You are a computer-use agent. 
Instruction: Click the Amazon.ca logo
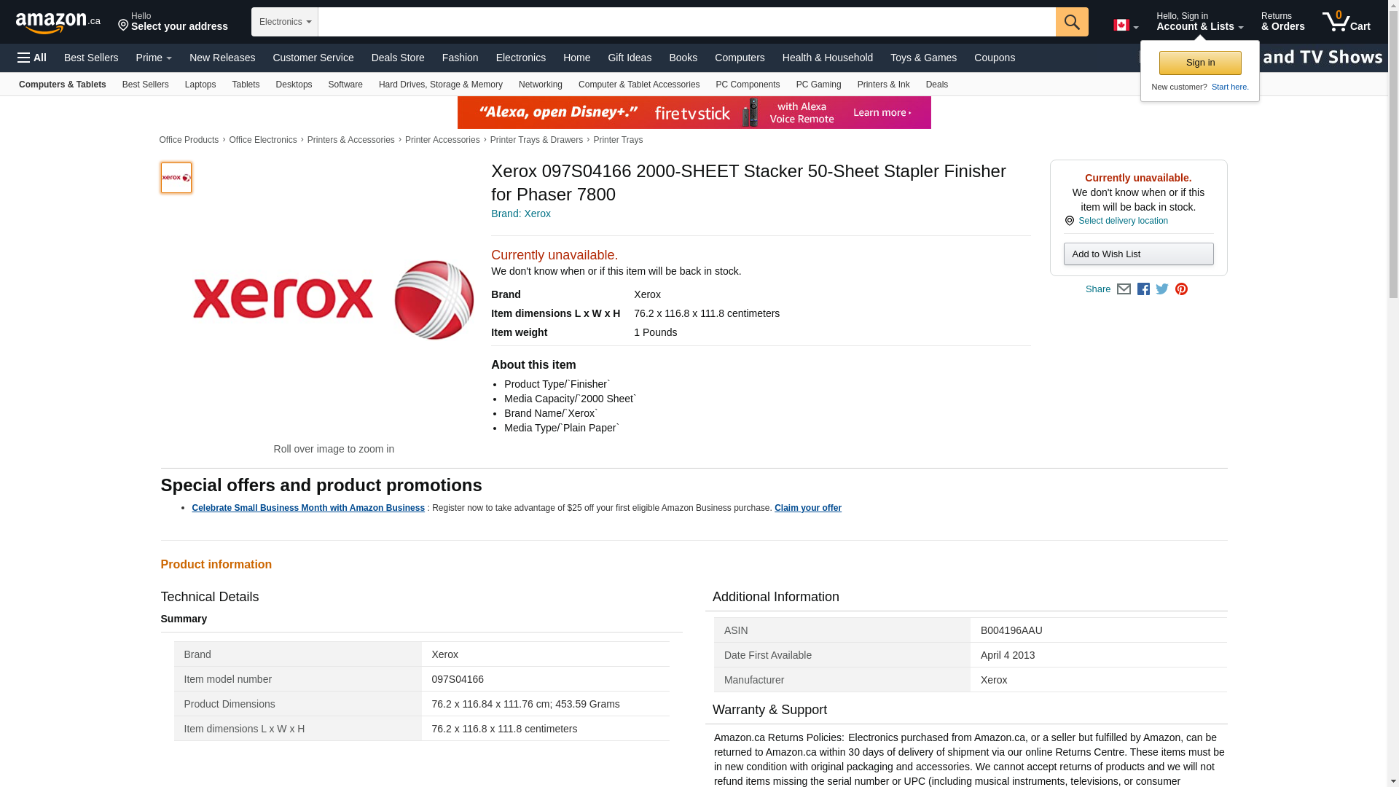[58, 23]
